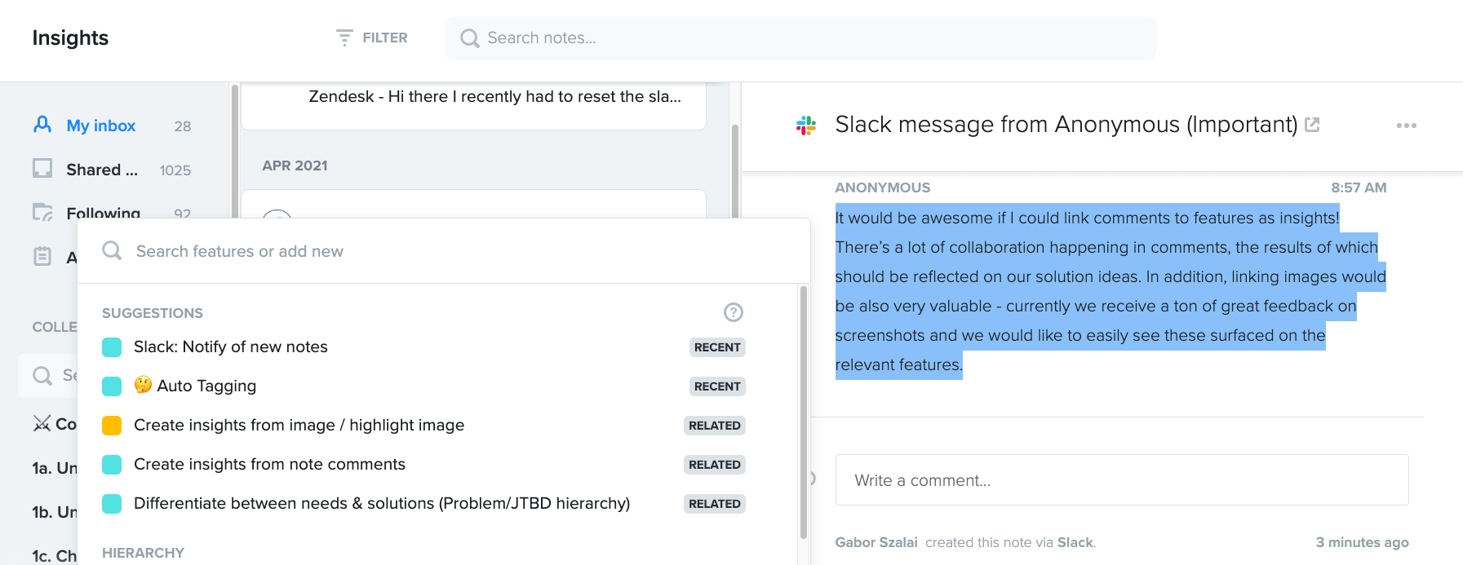Choose "Auto Tagging" from the suggestions list
The width and height of the screenshot is (1463, 565).
coord(196,386)
